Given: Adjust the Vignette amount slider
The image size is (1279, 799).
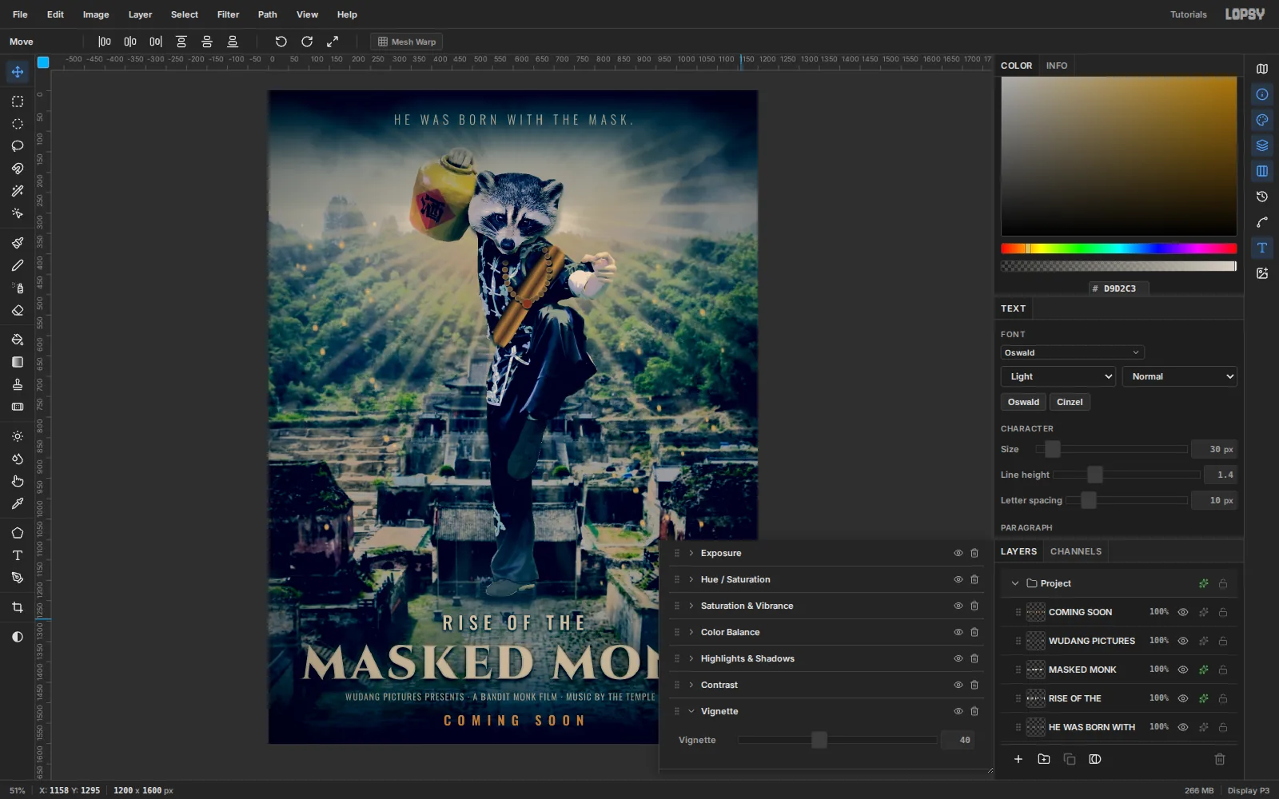Looking at the screenshot, I should pos(837,740).
